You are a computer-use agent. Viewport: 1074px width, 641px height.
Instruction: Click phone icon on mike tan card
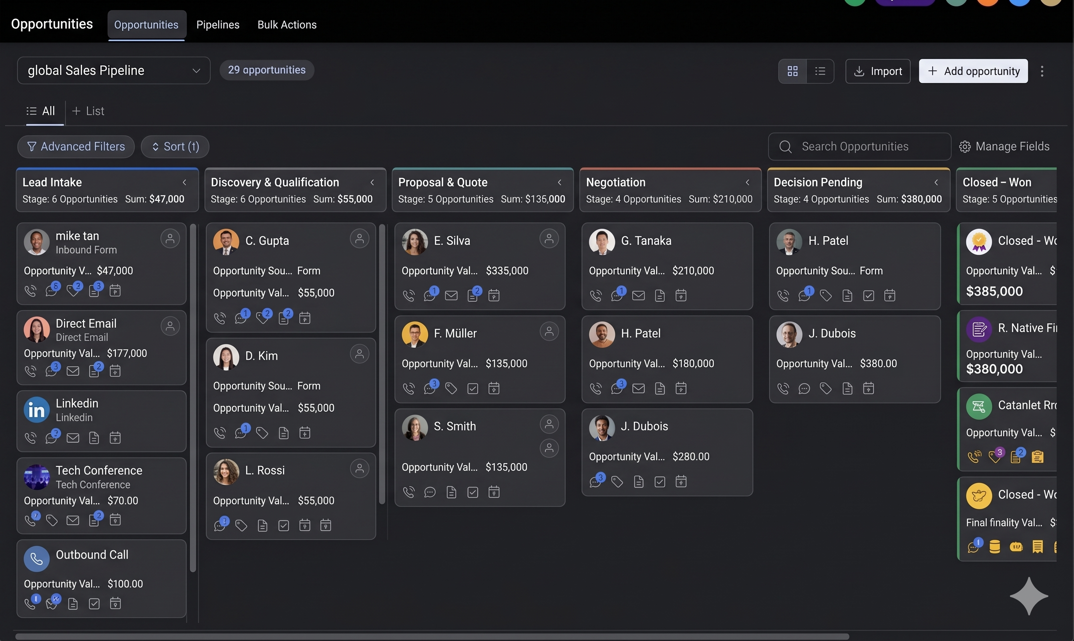30,291
